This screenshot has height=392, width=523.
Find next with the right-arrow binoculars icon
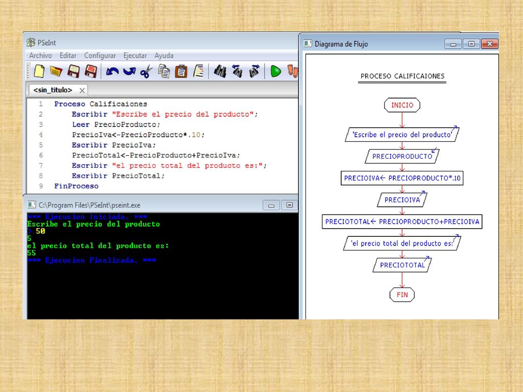pos(254,71)
